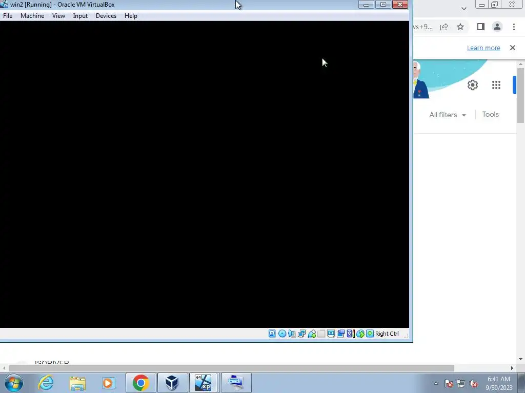Click the horizontal scrollbar right arrow
The image size is (525, 393).
(x=512, y=368)
